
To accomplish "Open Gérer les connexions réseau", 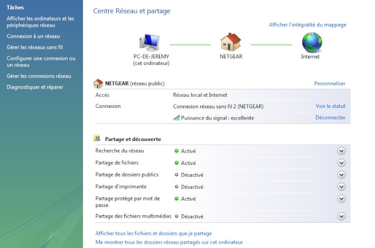I will click(39, 76).
